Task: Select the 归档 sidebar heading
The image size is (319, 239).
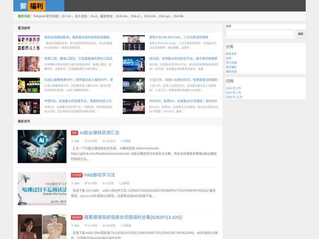Action: 230,81
